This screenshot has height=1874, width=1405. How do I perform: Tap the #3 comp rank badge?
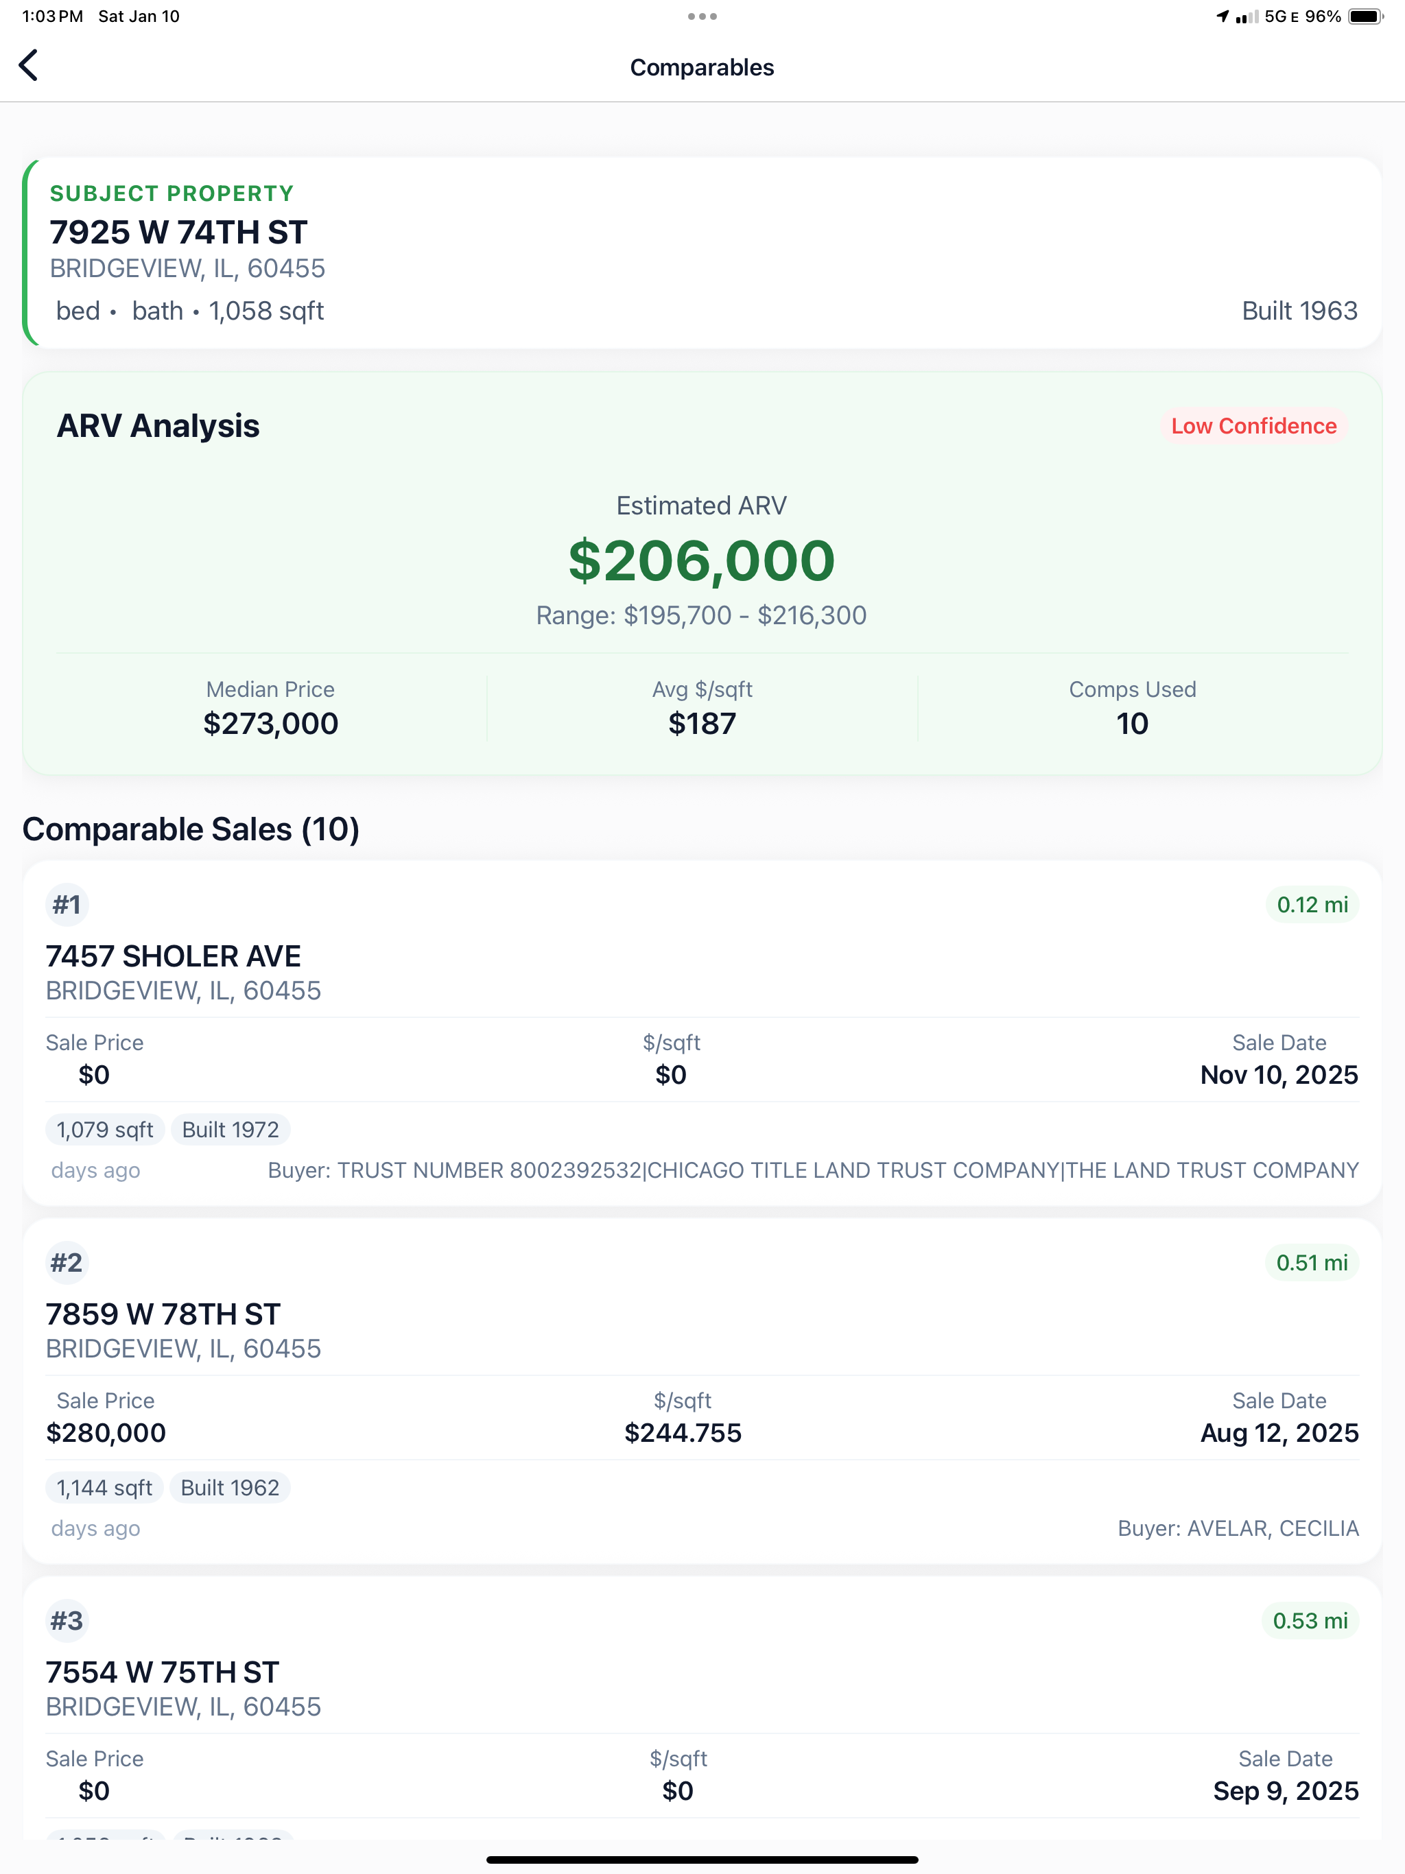[67, 1621]
